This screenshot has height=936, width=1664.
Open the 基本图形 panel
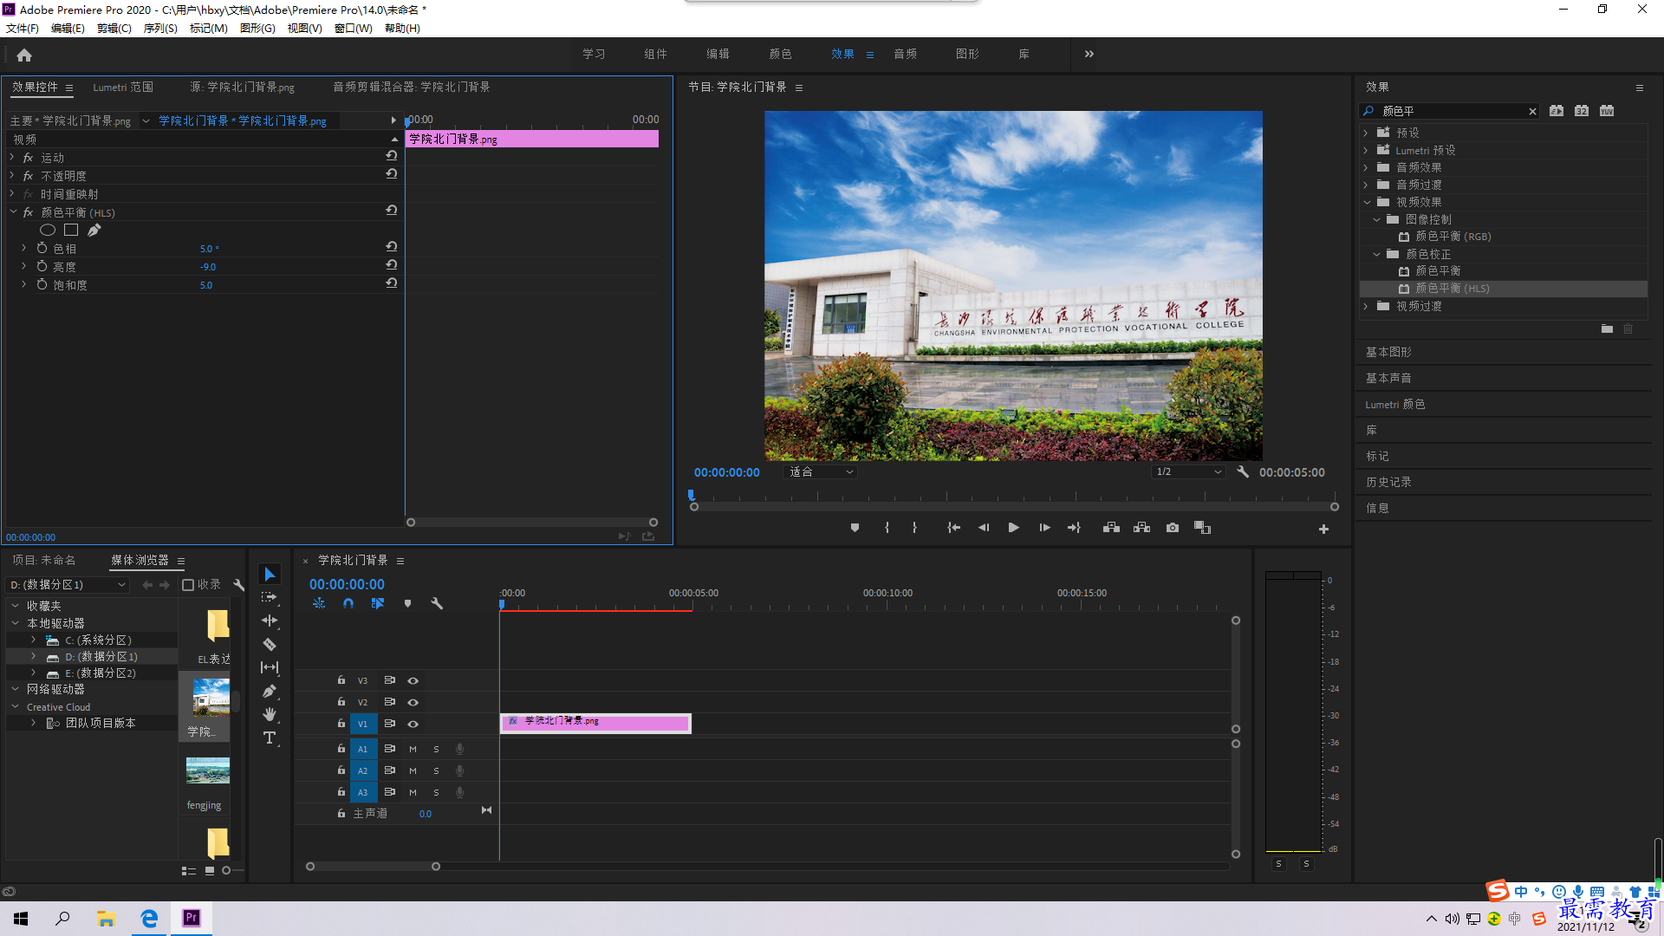(x=1388, y=352)
